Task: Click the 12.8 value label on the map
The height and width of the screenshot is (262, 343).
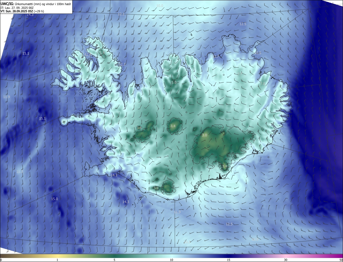Action: [x=88, y=54]
